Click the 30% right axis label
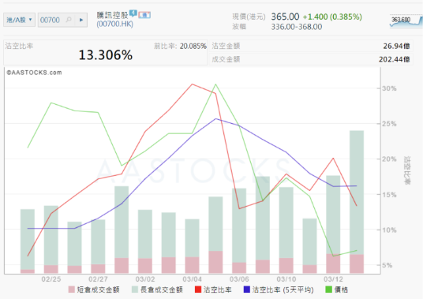 click(x=389, y=88)
